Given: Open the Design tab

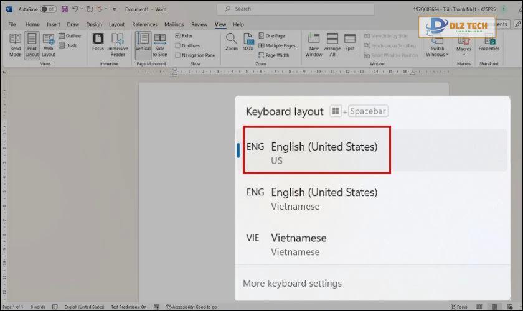Looking at the screenshot, I should [94, 24].
